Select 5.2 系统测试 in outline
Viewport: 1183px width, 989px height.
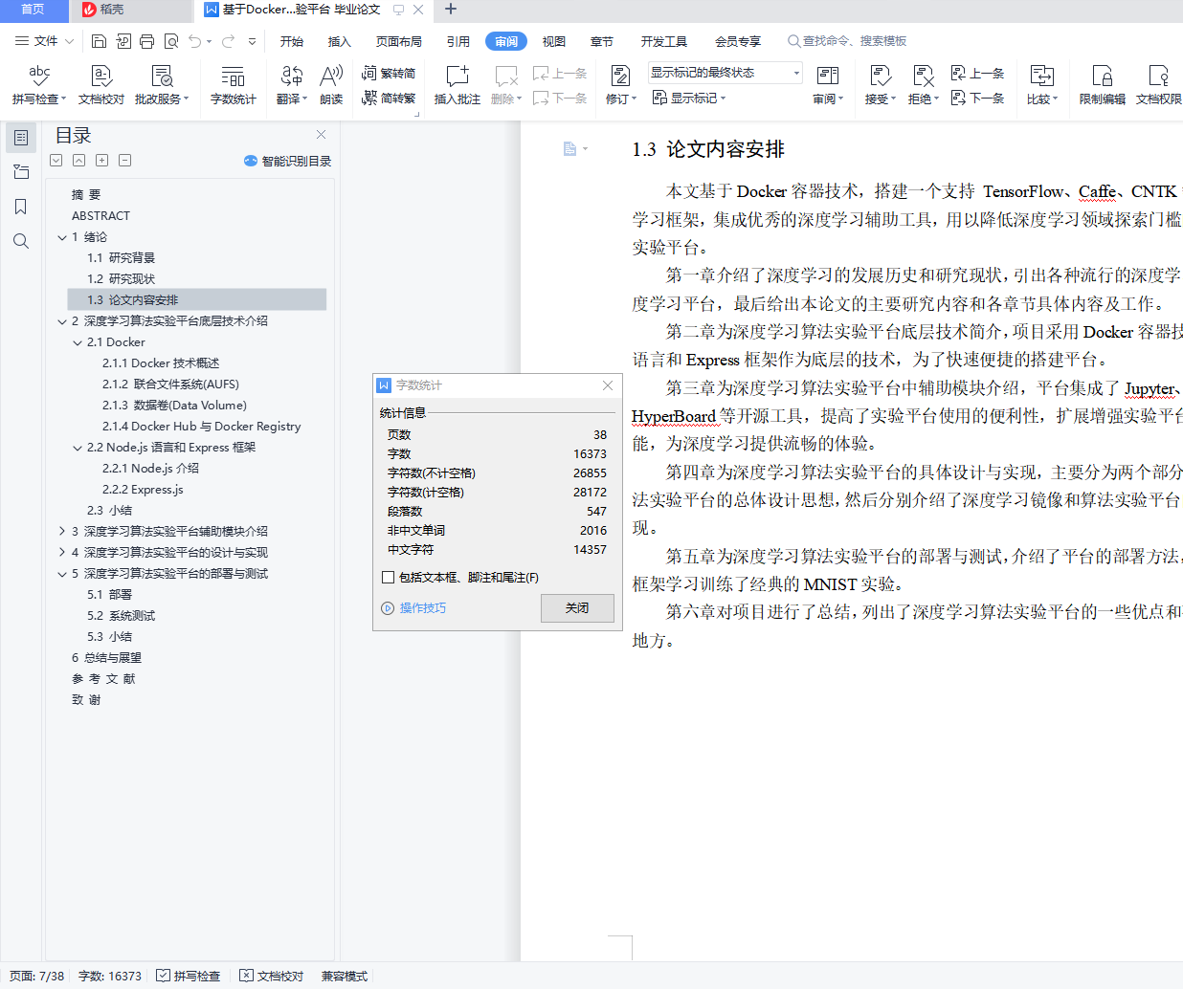coord(121,616)
